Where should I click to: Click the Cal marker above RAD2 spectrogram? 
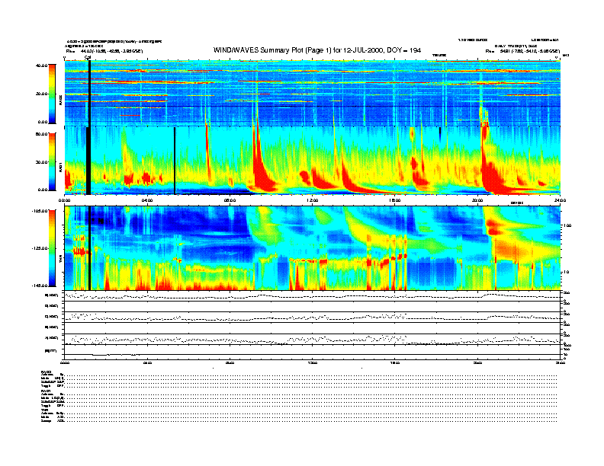coord(88,58)
